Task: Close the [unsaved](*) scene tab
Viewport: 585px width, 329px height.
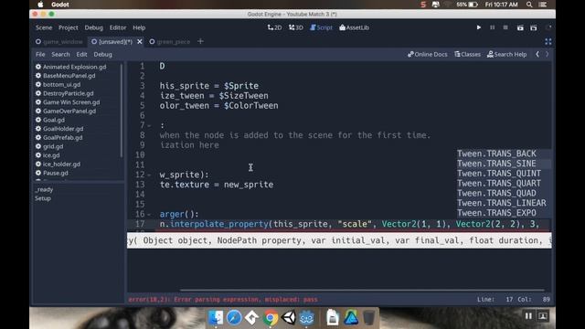Action: point(140,42)
